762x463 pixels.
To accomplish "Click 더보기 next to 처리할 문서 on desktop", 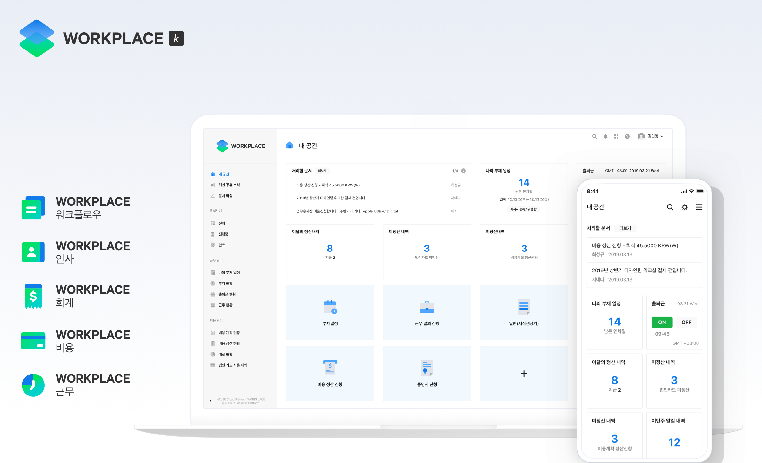I will point(322,171).
